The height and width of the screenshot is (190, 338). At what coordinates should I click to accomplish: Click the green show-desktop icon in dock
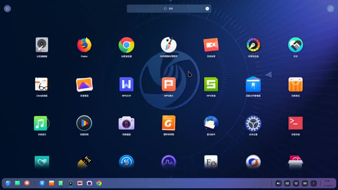click(x=17, y=183)
